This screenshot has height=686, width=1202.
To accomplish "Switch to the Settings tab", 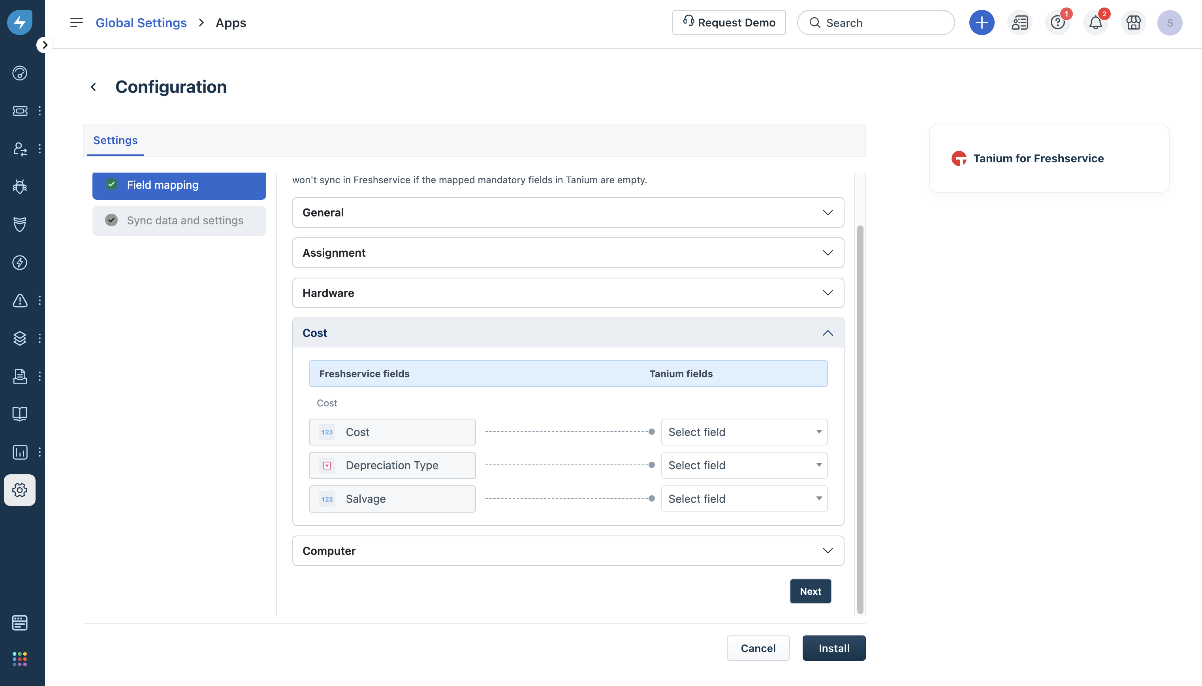I will [x=115, y=141].
